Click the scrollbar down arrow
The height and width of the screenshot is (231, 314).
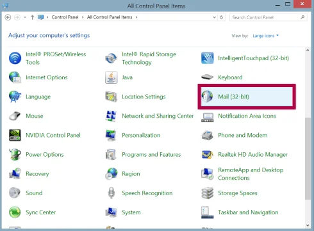click(x=308, y=225)
